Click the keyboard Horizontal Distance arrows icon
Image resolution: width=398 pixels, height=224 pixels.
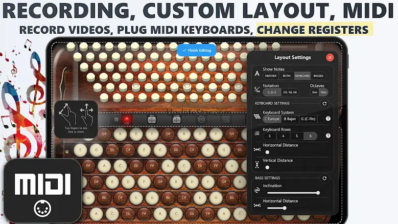click(257, 149)
